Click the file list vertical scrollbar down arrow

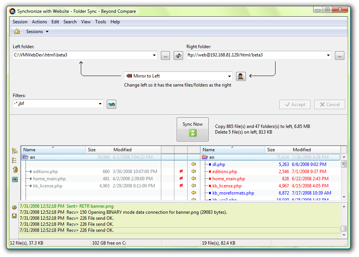344,197
